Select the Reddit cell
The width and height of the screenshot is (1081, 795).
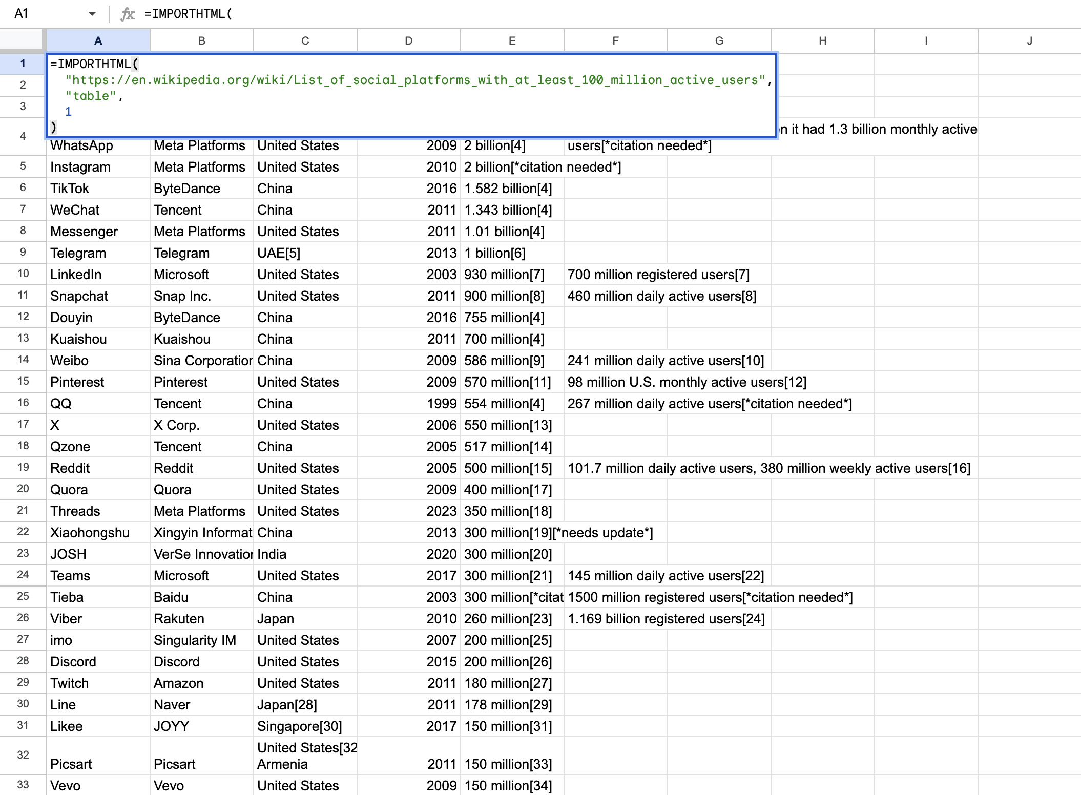pos(71,468)
